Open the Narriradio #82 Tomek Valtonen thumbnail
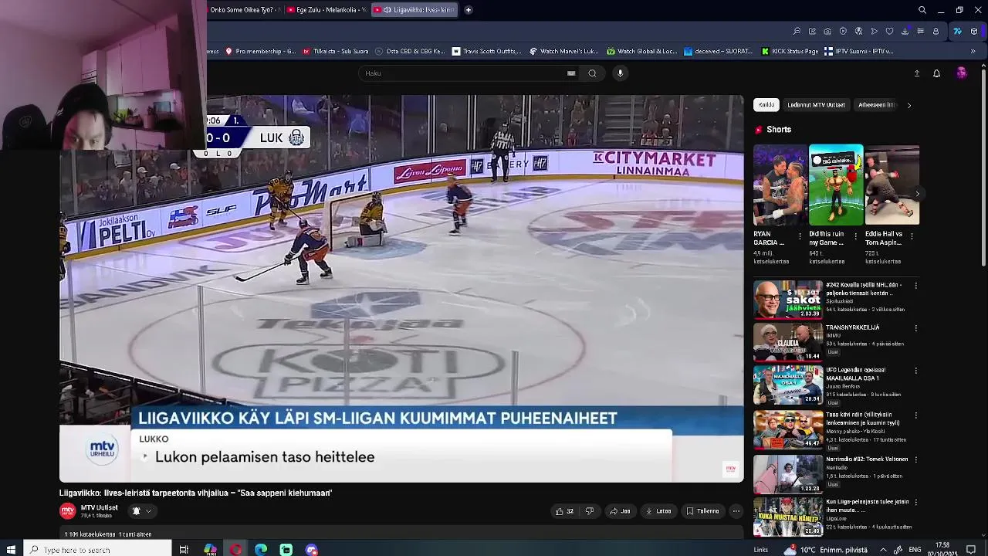 click(x=788, y=474)
